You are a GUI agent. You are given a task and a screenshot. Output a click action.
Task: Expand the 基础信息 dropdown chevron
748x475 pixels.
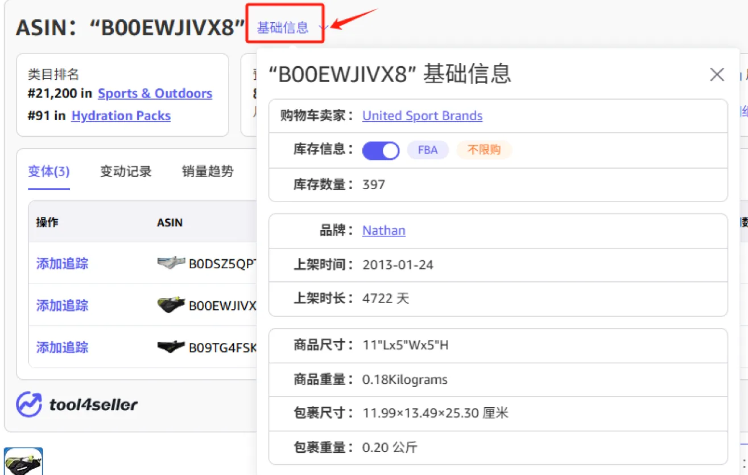pos(323,27)
